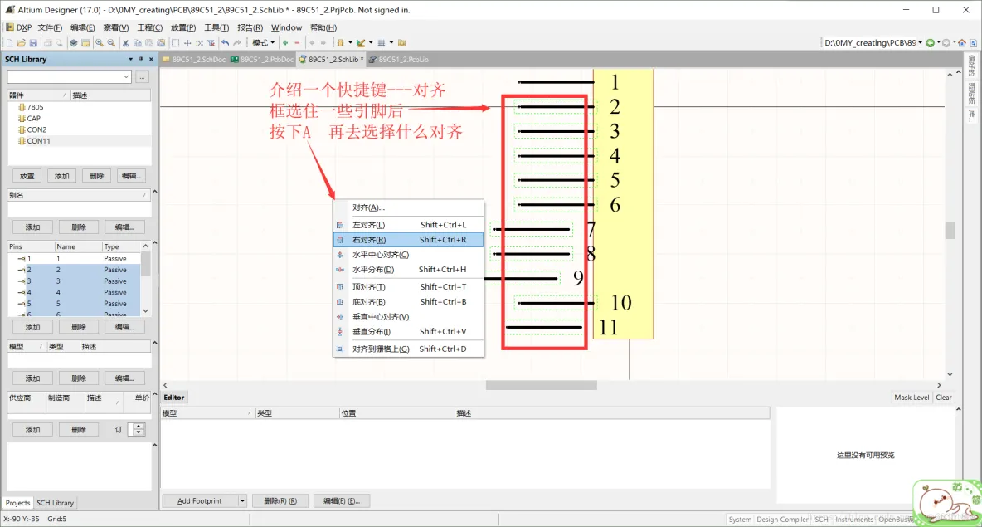Select the CAP component in list
The height and width of the screenshot is (527, 982).
[x=79, y=119]
